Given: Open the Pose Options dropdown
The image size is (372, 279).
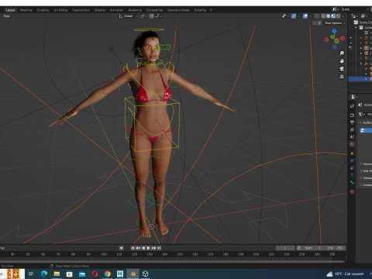Looking at the screenshot, I should [x=335, y=23].
